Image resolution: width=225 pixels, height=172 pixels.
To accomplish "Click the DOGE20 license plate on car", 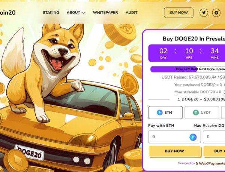I will [30, 153].
